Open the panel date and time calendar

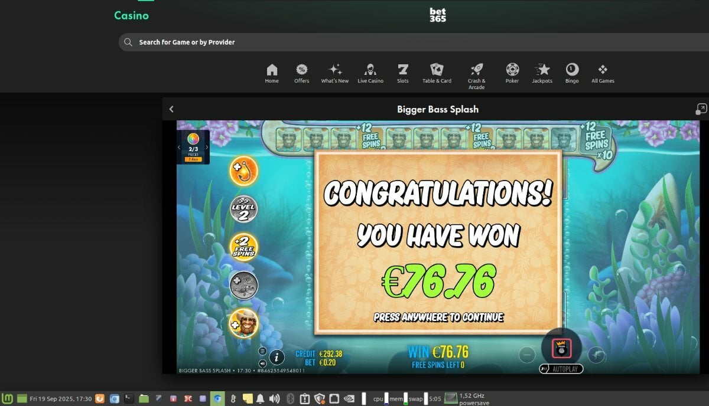tap(61, 399)
